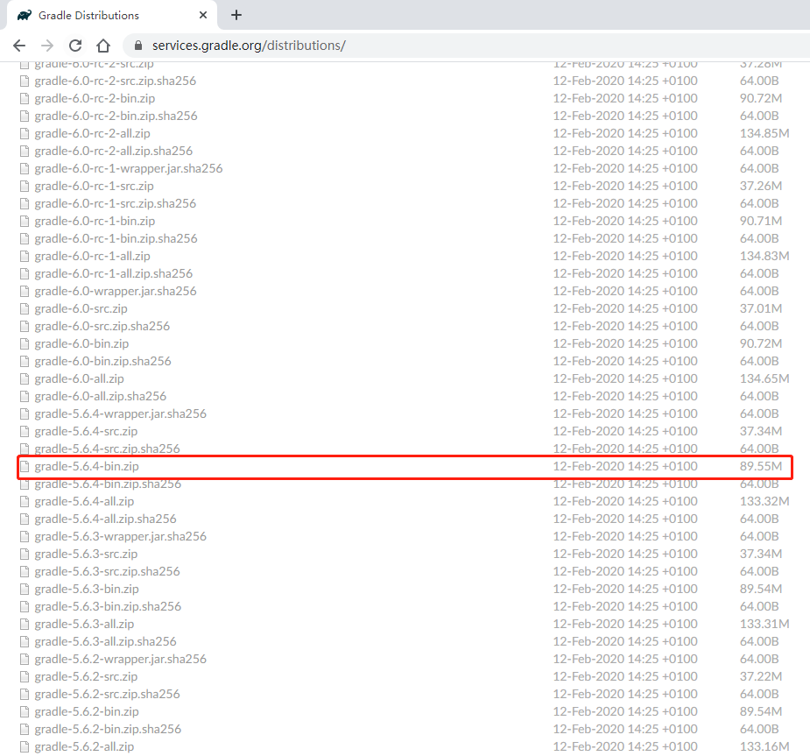The image size is (810, 756).
Task: Click file icon beside gradle-6.0-src.zip
Action: coord(25,309)
